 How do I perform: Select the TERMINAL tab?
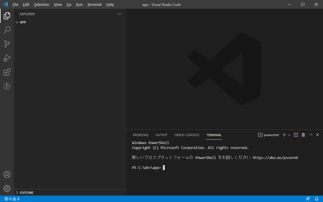coord(214,135)
